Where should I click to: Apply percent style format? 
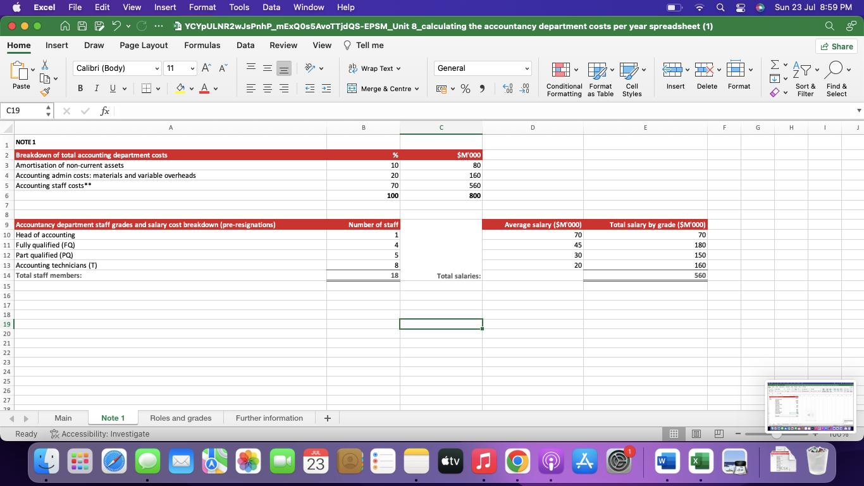click(466, 89)
